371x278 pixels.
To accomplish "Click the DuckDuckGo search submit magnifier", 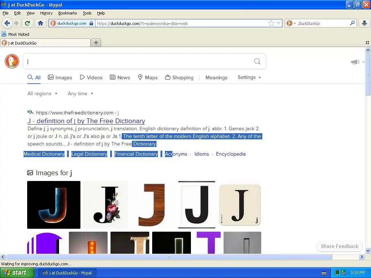I will point(257,62).
